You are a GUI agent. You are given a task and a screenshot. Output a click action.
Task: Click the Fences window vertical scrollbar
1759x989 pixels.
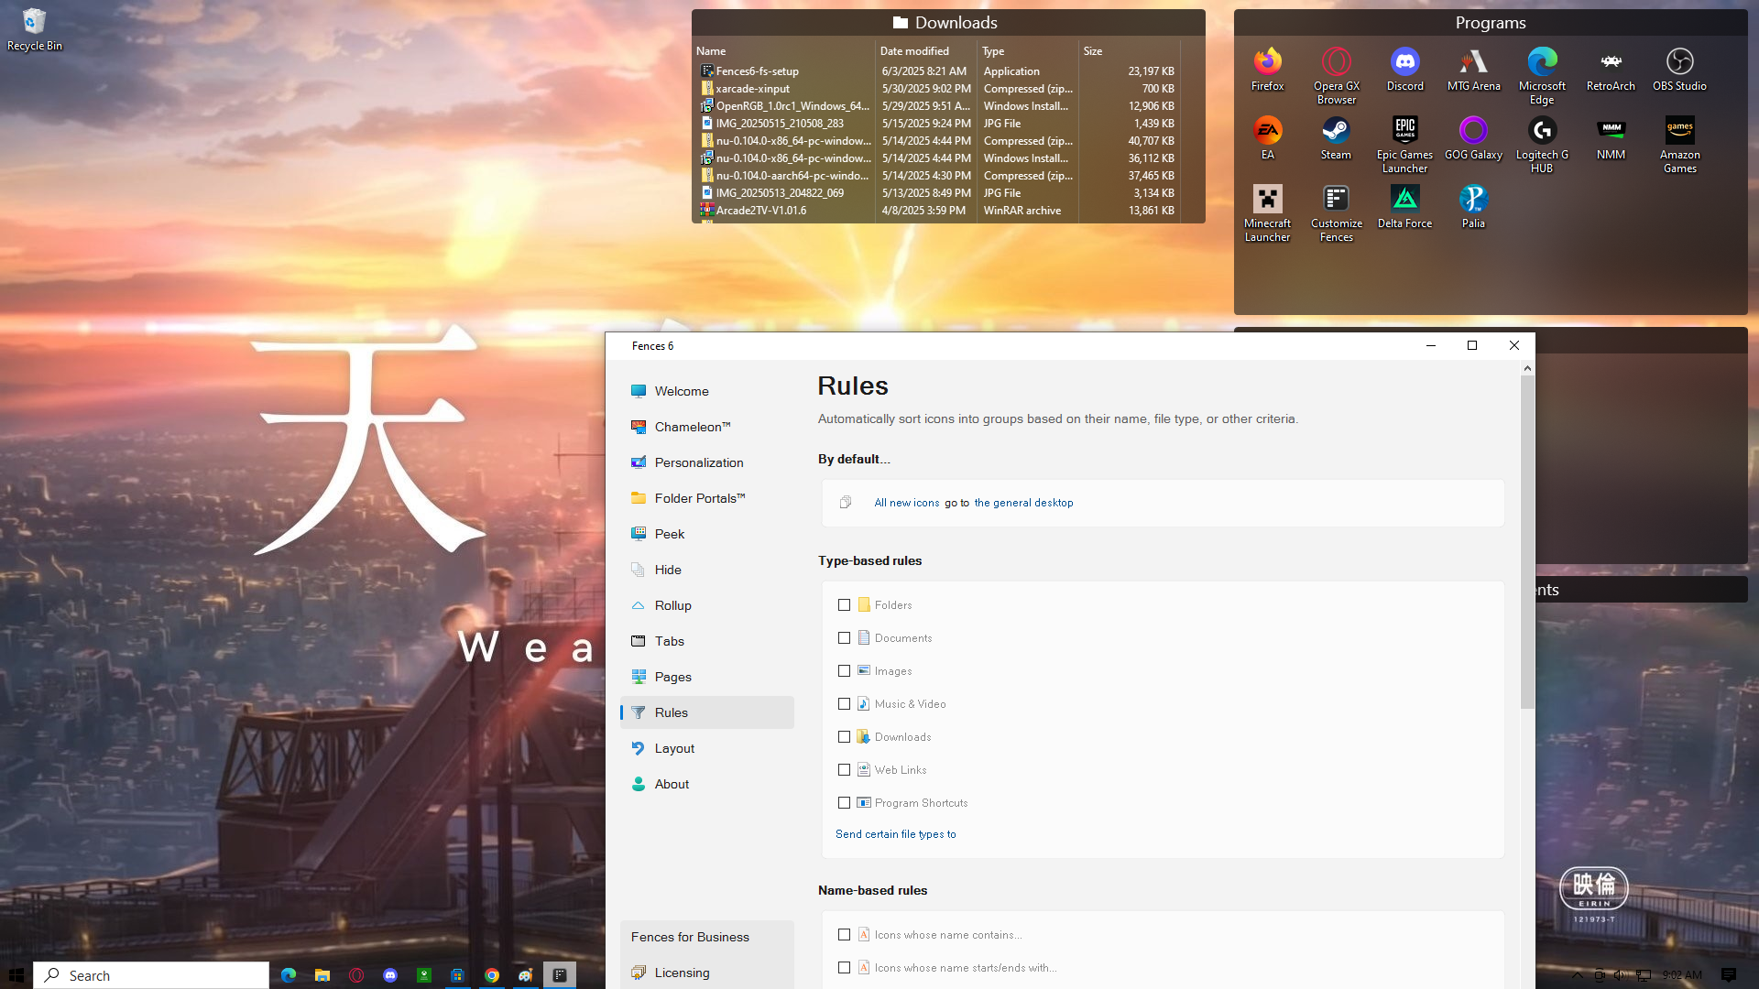click(x=1527, y=541)
